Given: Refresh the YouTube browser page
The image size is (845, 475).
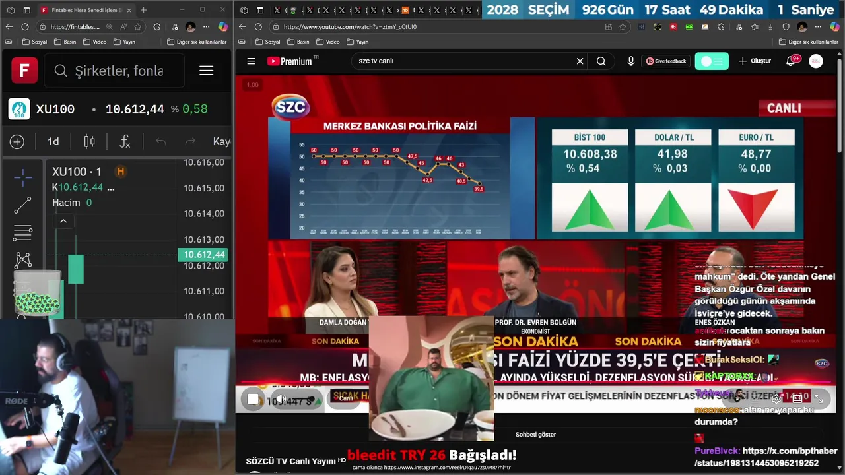Looking at the screenshot, I should pyautogui.click(x=258, y=26).
